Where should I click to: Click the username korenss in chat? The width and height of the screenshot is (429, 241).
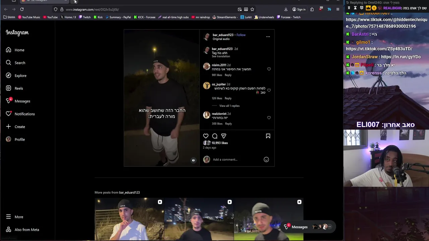[x=373, y=73]
